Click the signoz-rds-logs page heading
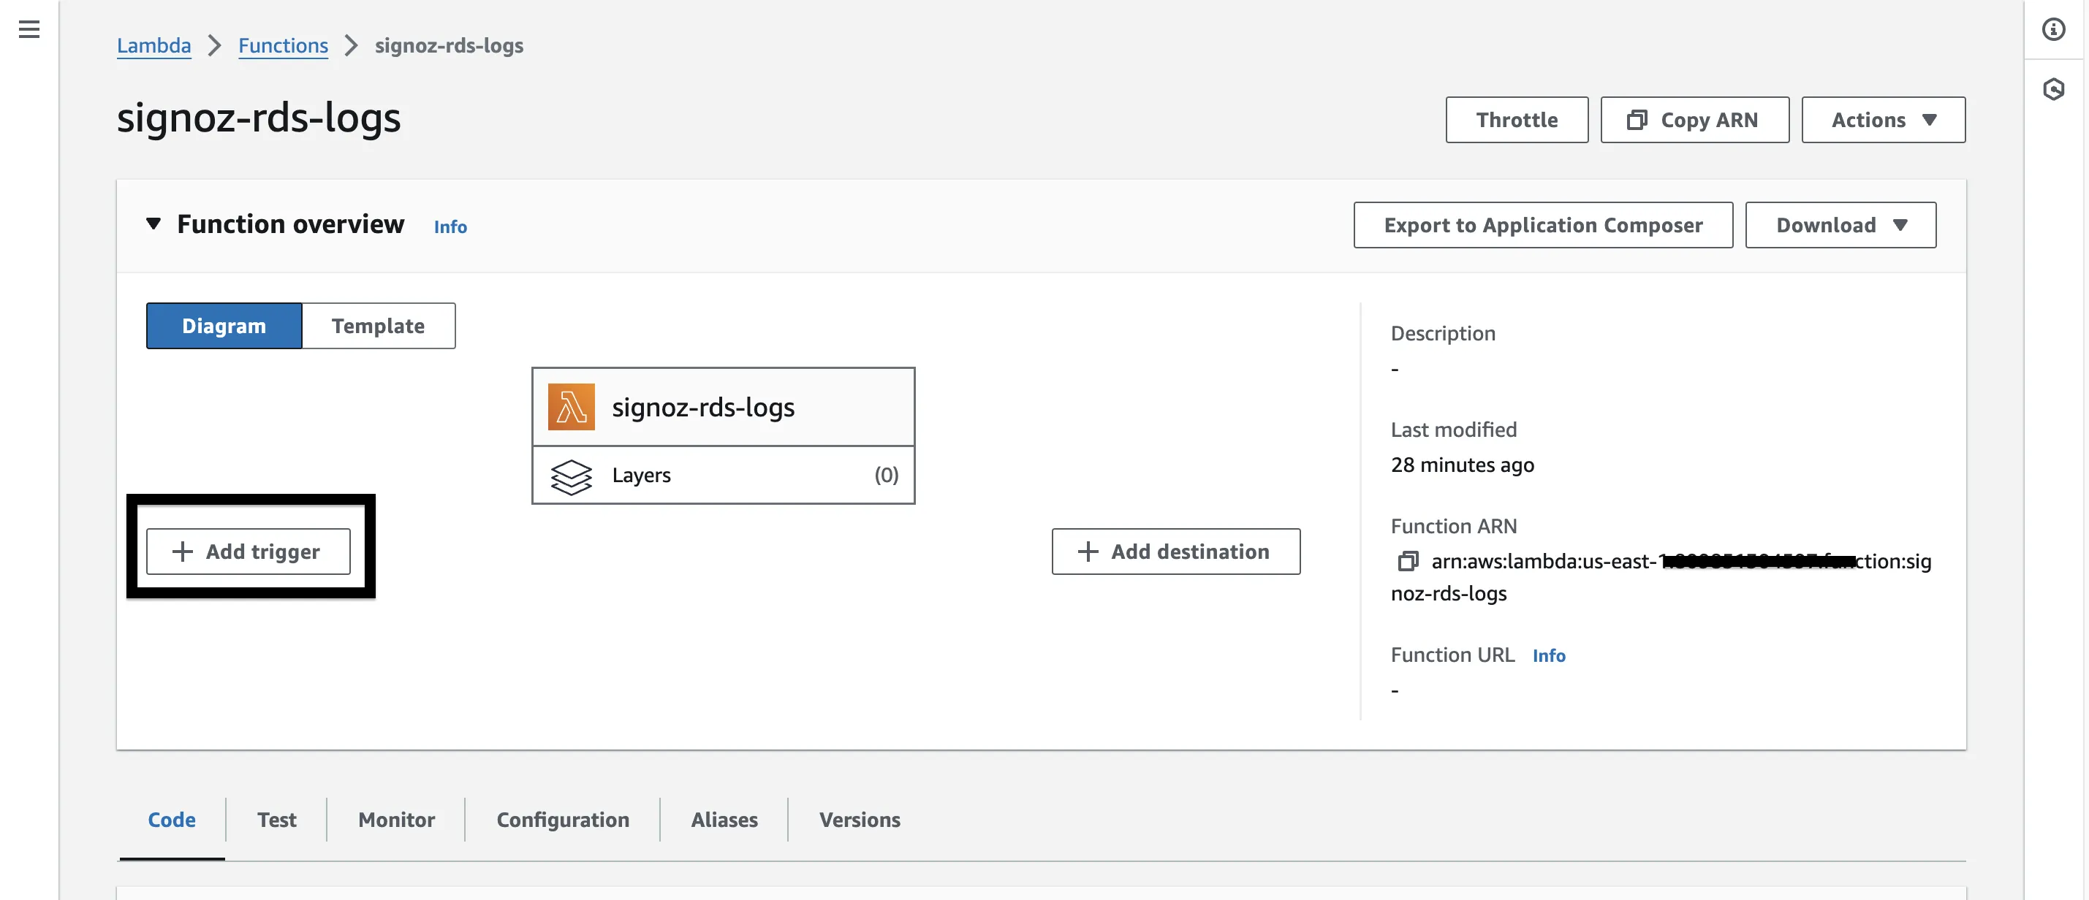This screenshot has width=2089, height=900. pyautogui.click(x=259, y=118)
